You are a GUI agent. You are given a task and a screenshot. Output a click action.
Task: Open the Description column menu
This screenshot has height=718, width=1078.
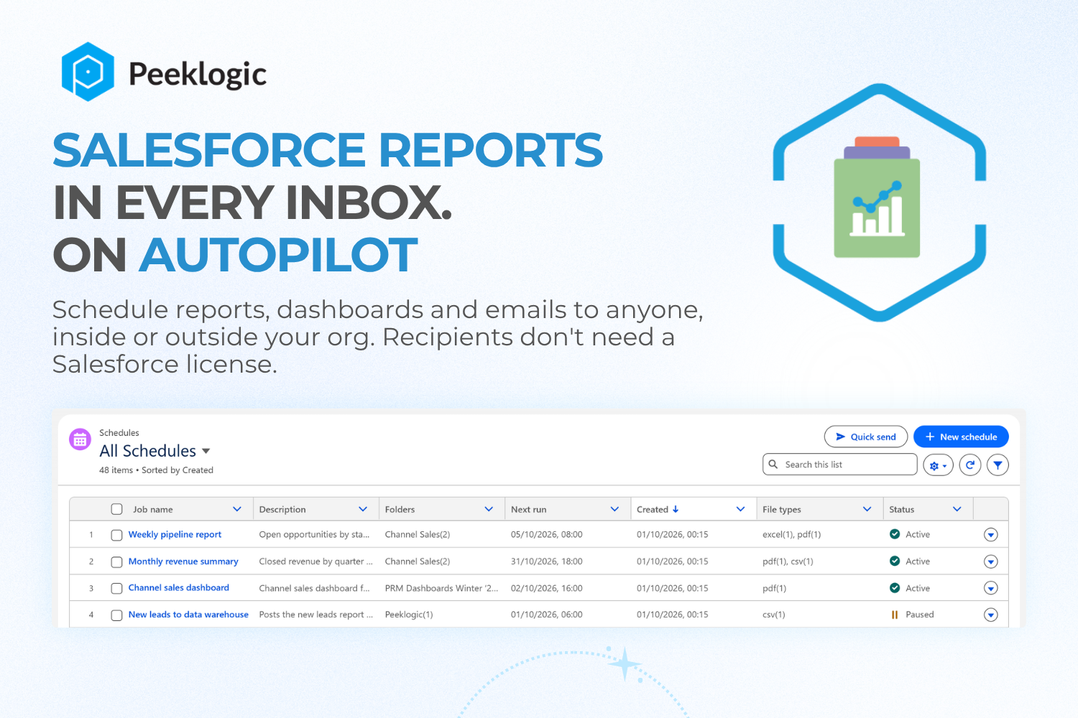pos(363,509)
